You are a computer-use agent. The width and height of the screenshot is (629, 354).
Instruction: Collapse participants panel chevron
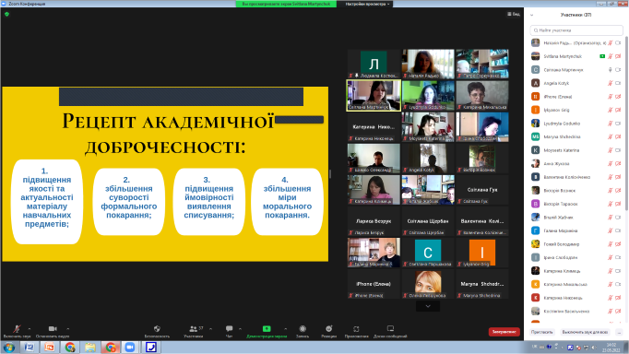[x=532, y=15]
